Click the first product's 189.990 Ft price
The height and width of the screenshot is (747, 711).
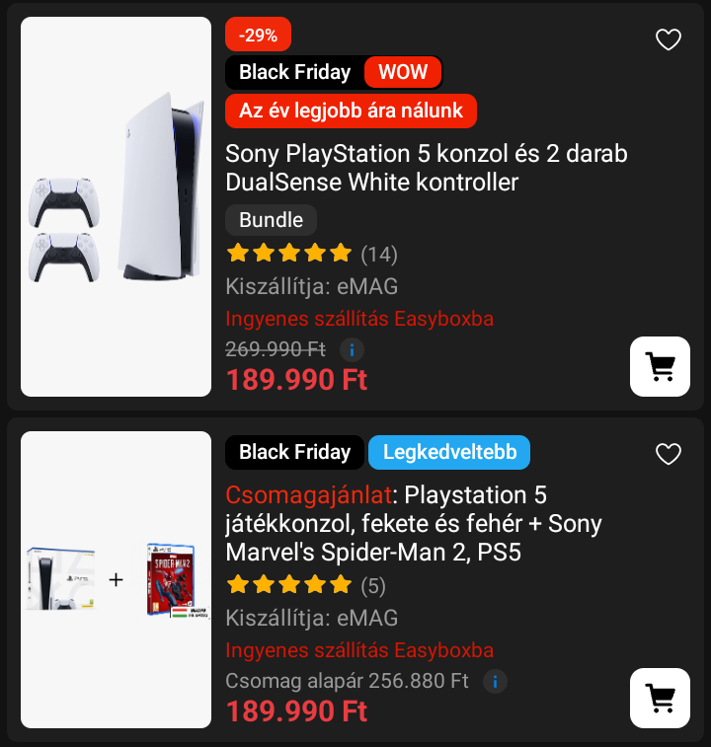click(x=296, y=380)
